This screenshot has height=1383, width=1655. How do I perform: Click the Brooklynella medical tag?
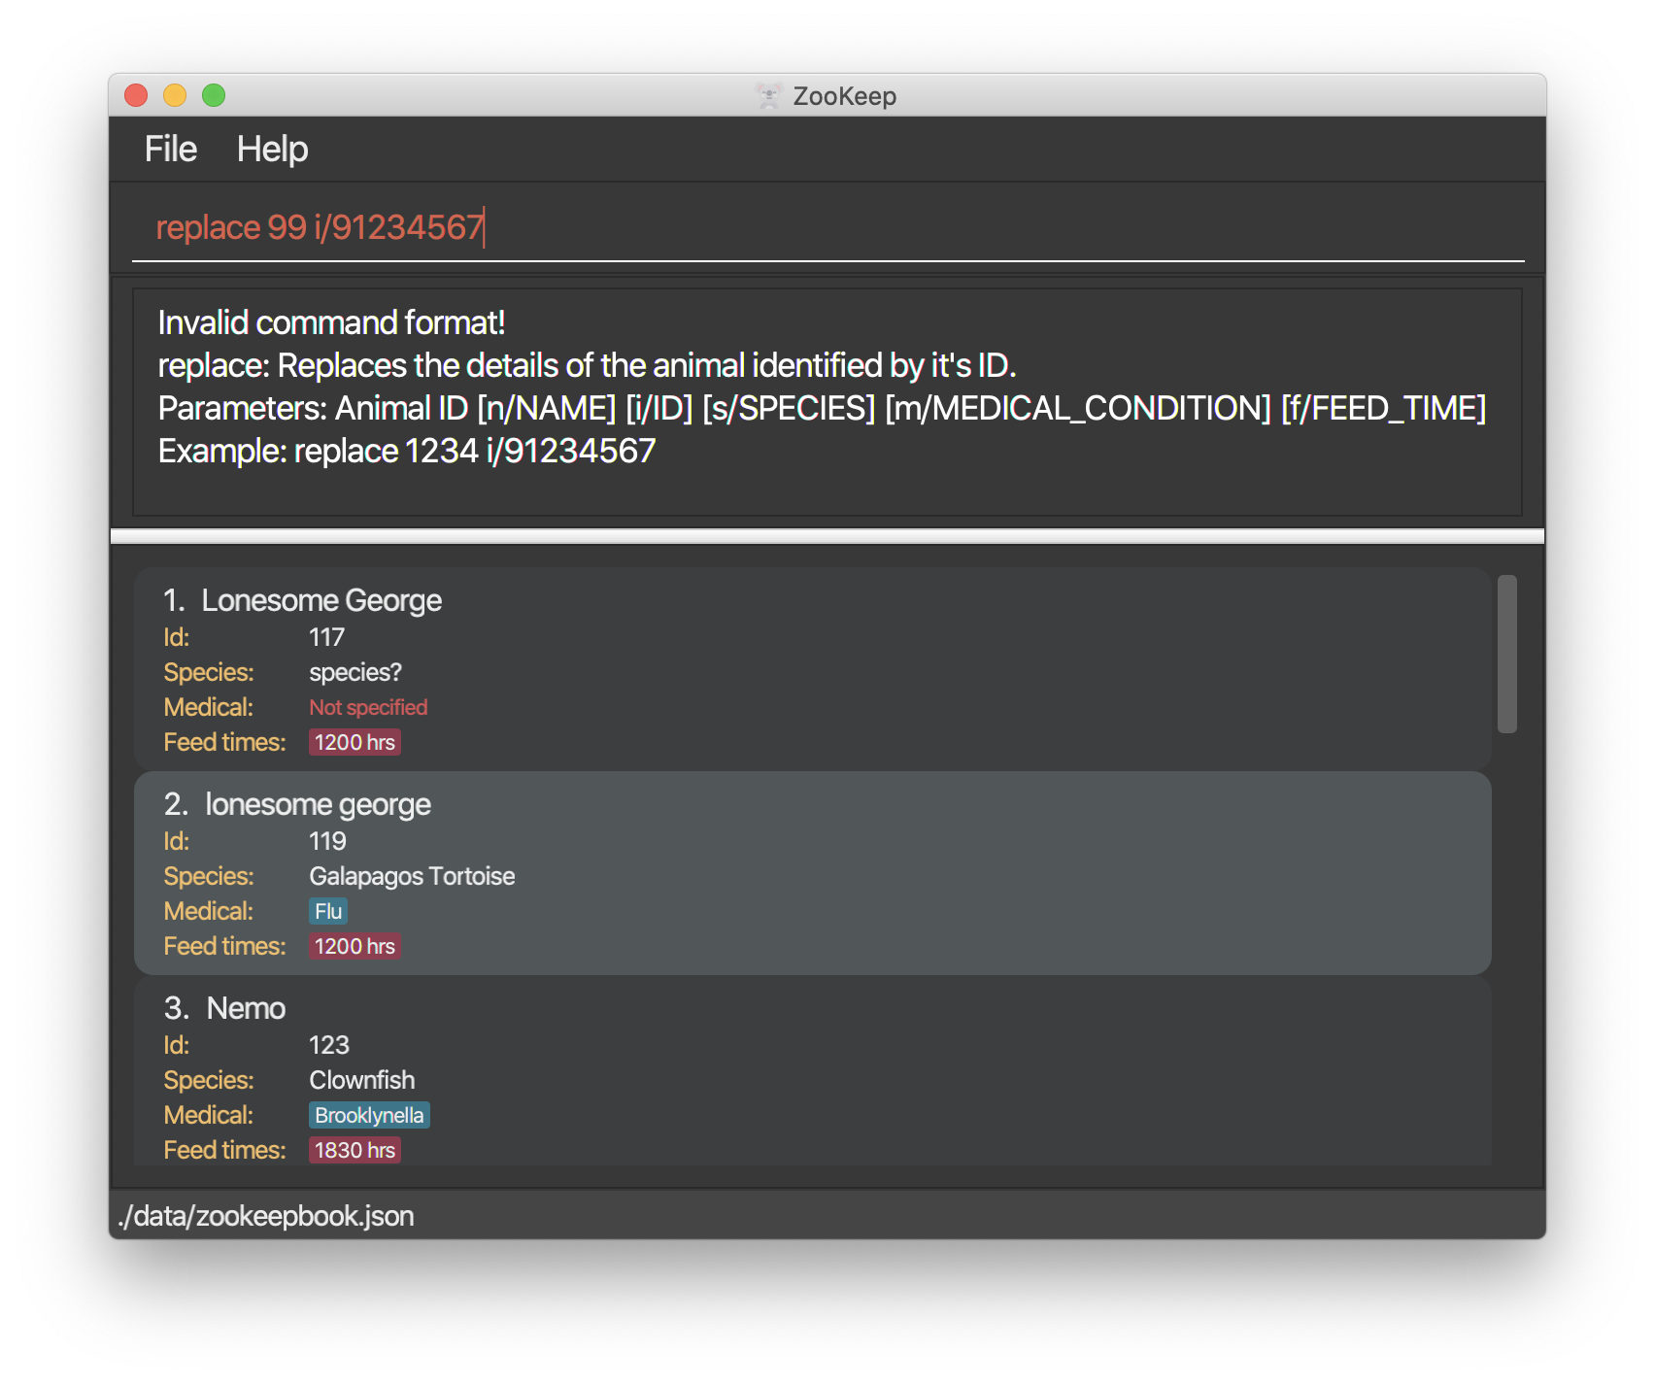369,1115
